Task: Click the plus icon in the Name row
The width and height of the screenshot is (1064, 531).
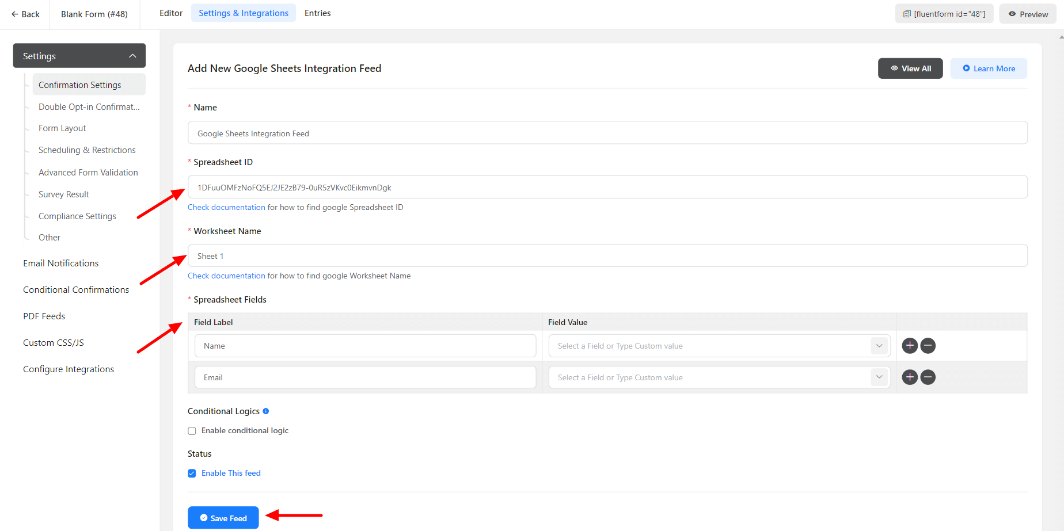Action: (x=910, y=346)
